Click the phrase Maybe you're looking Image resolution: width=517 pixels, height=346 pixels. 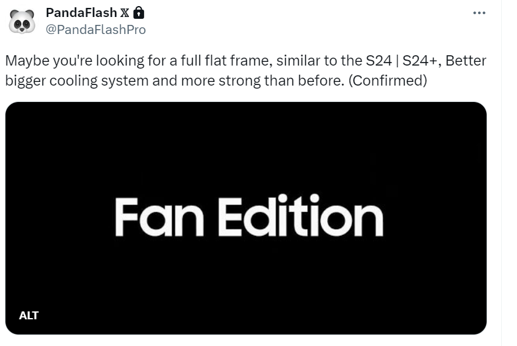(75, 61)
